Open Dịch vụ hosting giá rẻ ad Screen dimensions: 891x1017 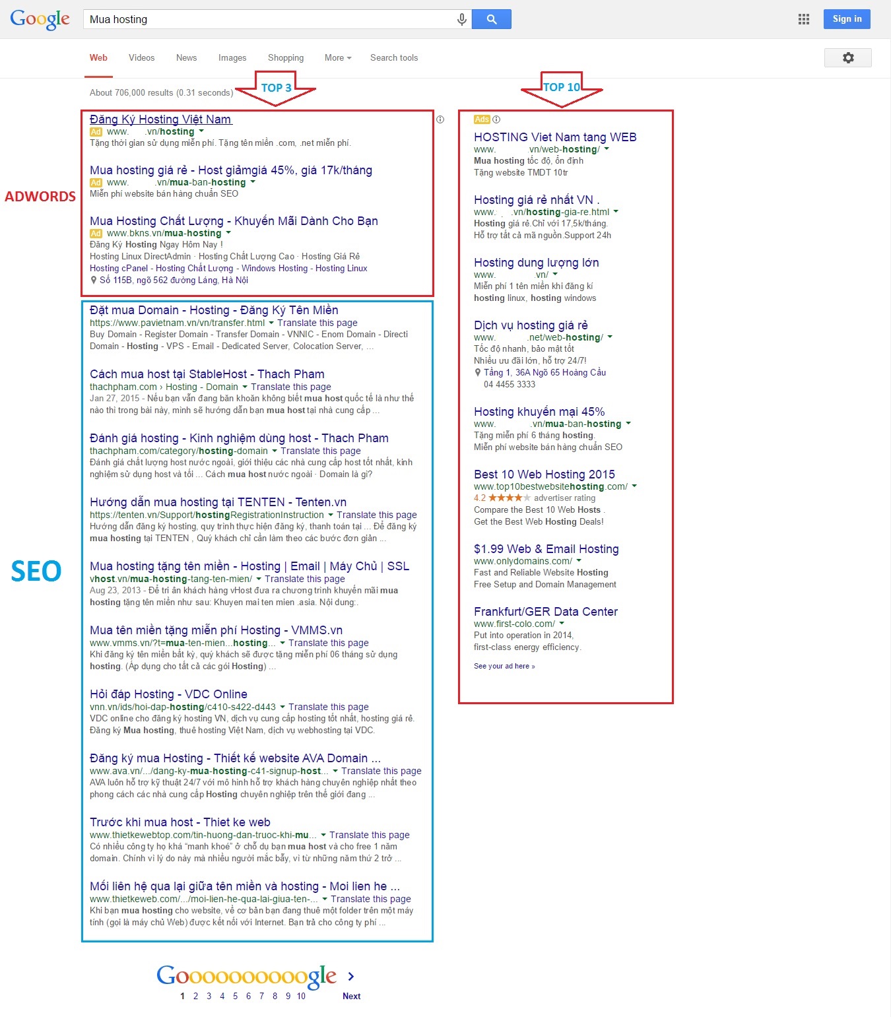pyautogui.click(x=531, y=325)
